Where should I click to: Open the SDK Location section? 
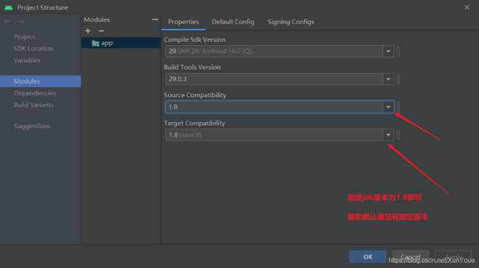click(33, 49)
